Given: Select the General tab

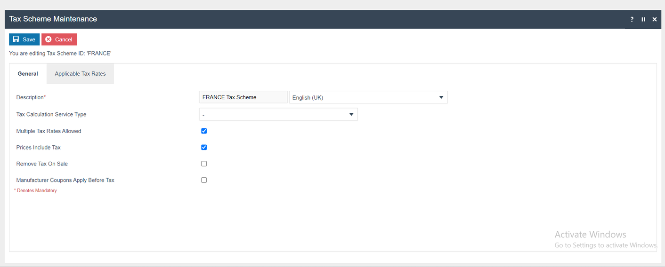Looking at the screenshot, I should pyautogui.click(x=28, y=74).
